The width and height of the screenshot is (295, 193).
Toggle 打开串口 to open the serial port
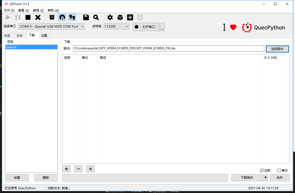(146, 27)
